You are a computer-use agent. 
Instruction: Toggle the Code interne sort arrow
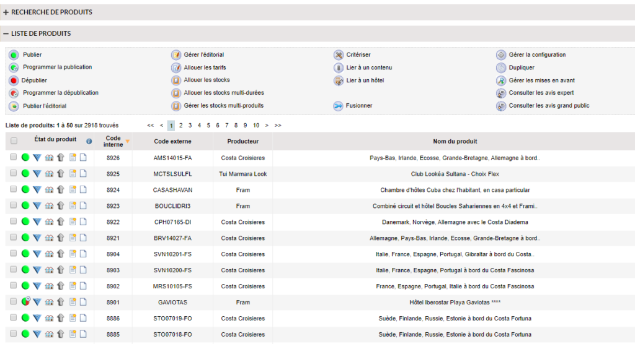click(x=127, y=141)
